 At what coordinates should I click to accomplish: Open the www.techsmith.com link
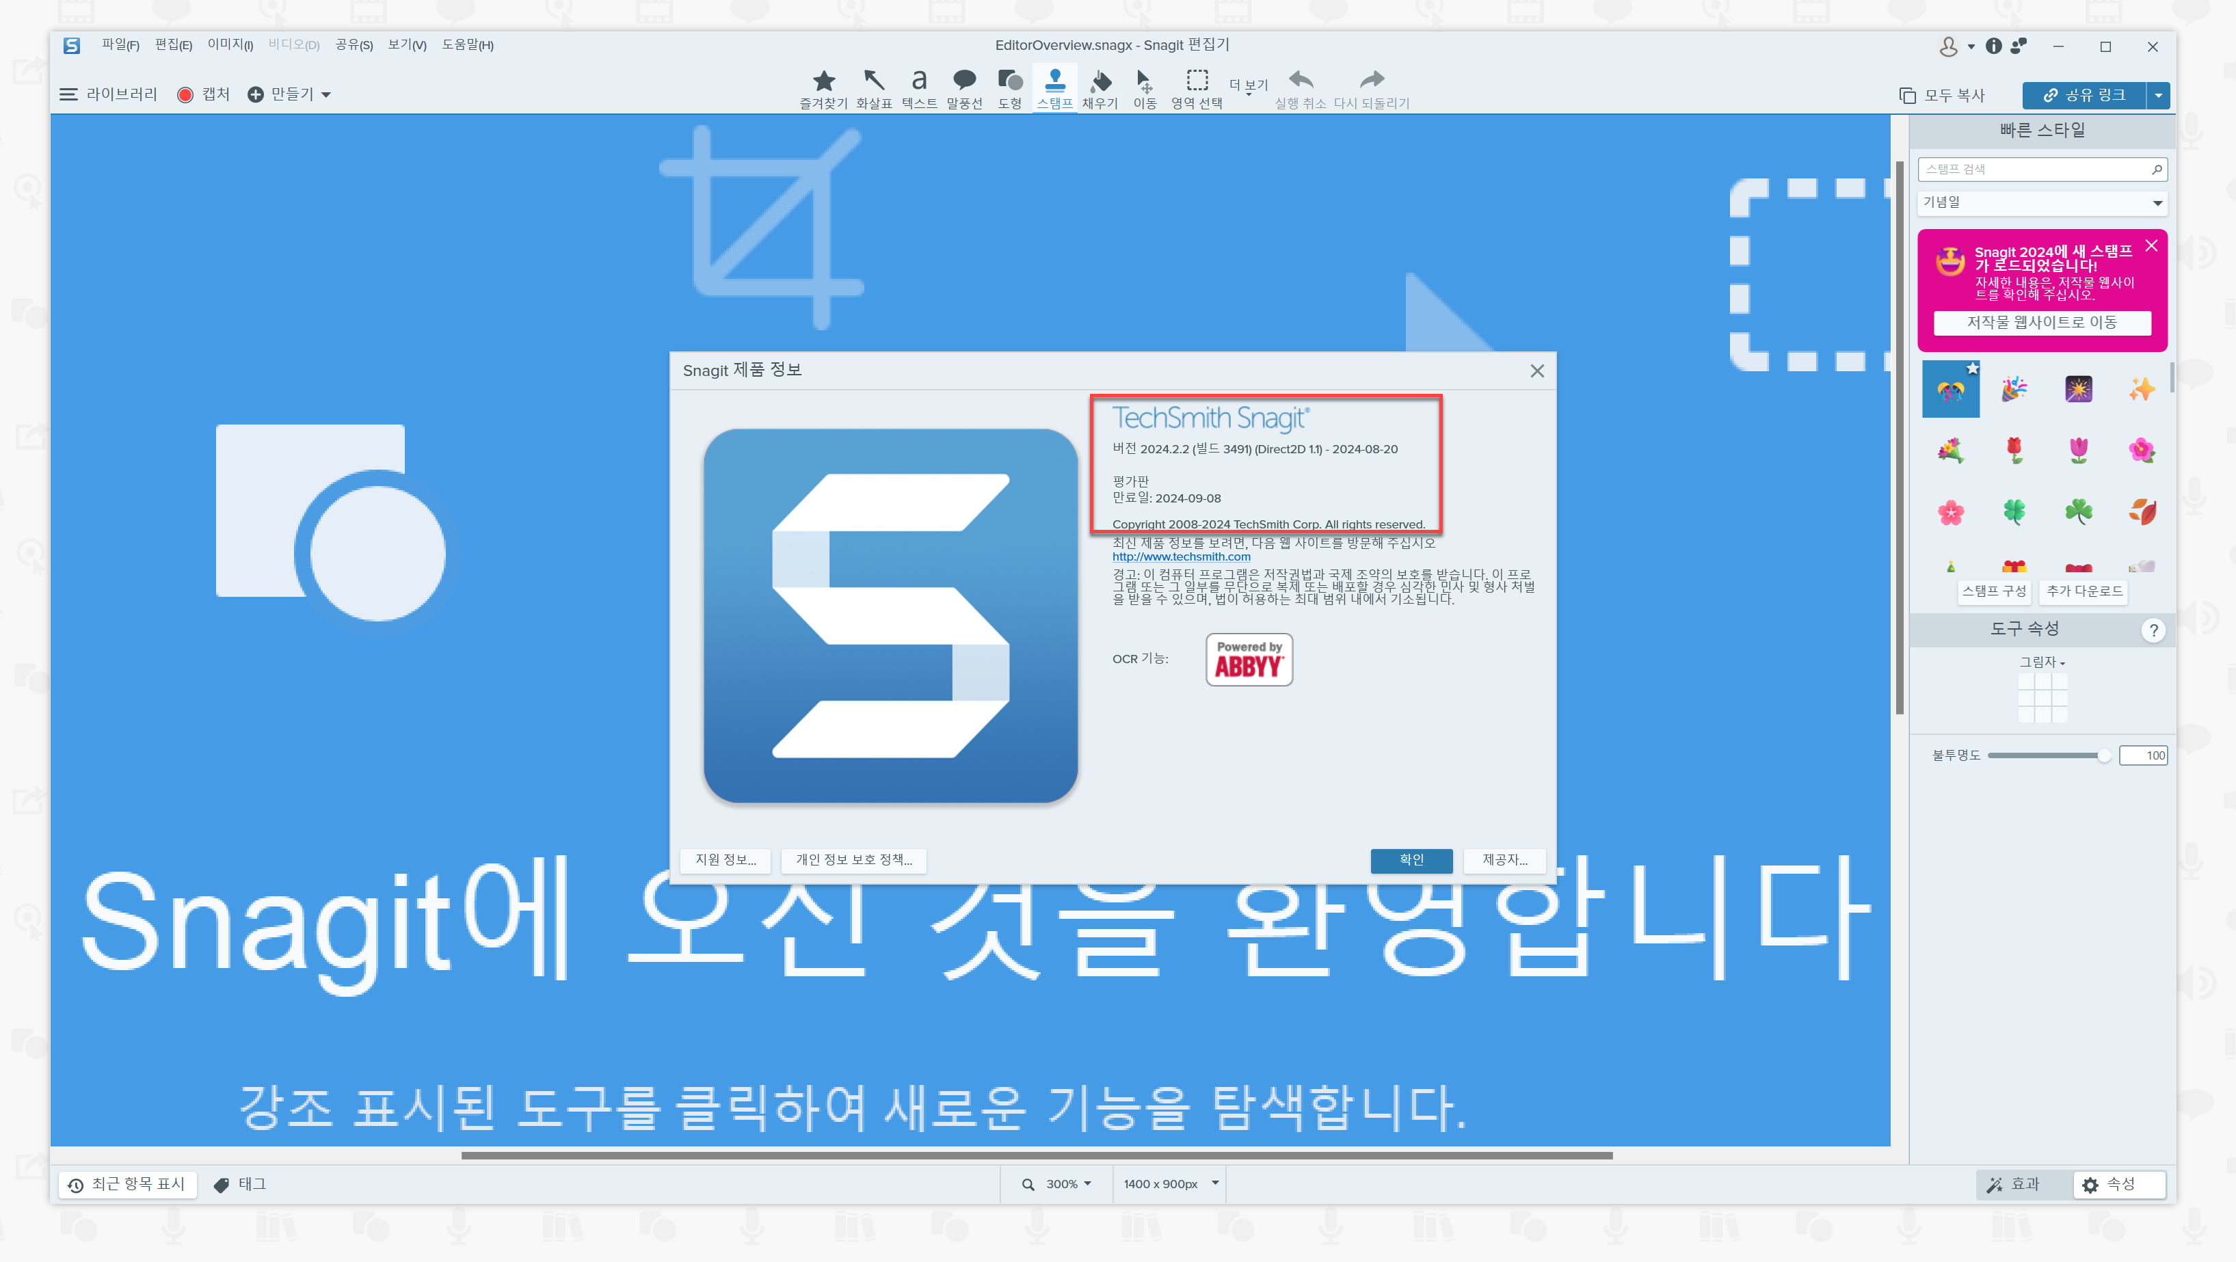point(1180,557)
